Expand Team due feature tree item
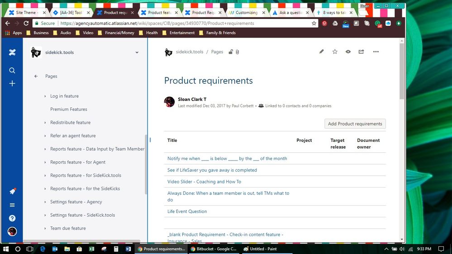 coord(45,228)
